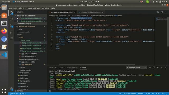Open the Manage gear in activity bar

[x=11, y=89]
